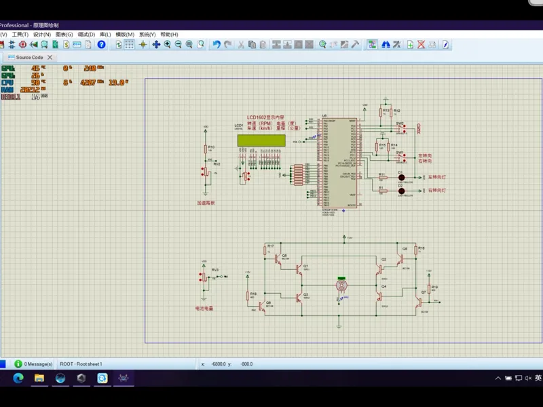Click the false origin crosshair icon

pos(143,44)
